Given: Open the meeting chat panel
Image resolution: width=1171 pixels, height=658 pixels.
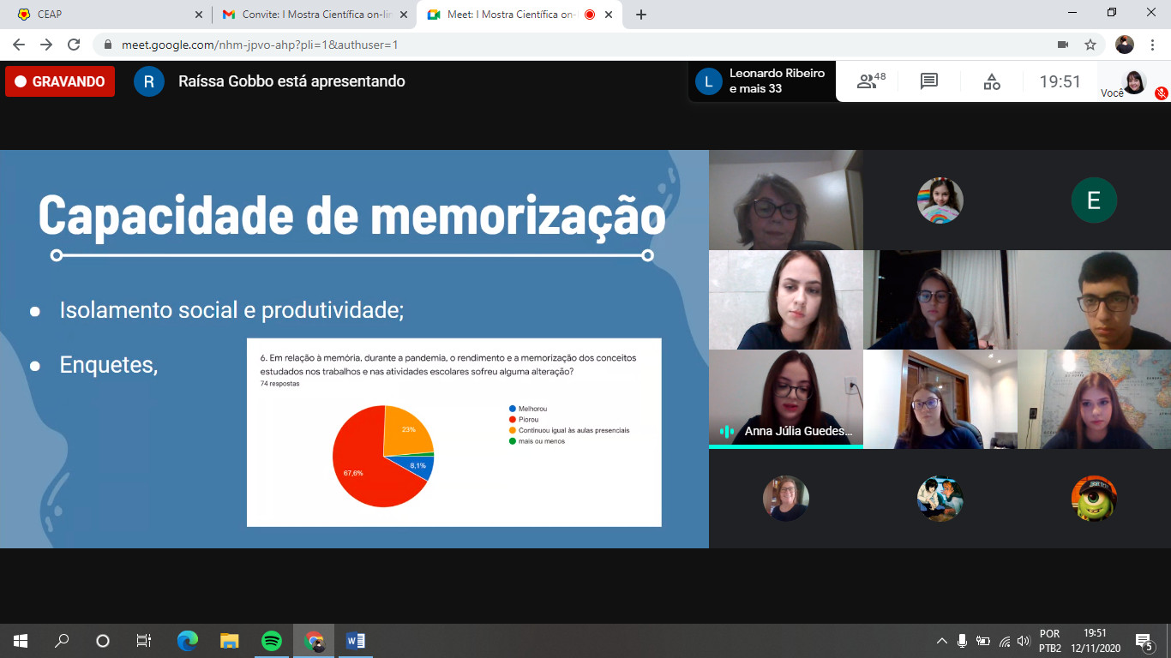Looking at the screenshot, I should coord(929,81).
